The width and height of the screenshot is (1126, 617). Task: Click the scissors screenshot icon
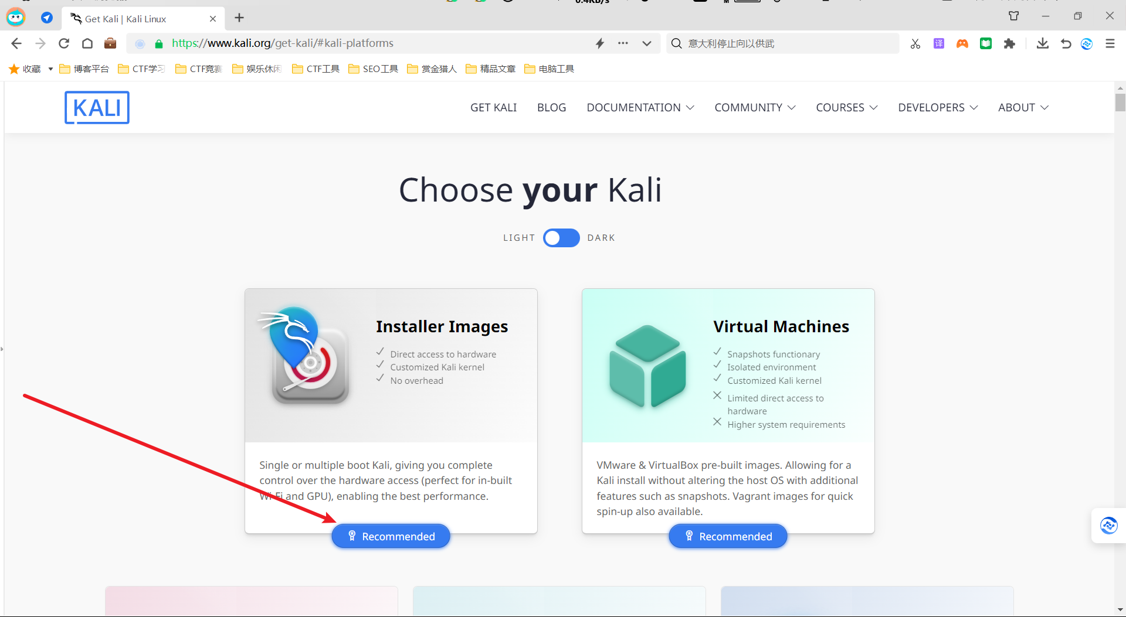[915, 43]
